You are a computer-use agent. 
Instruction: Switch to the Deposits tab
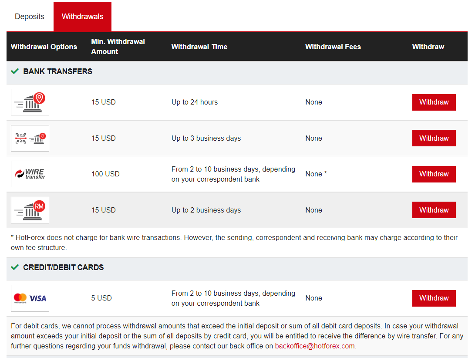pos(30,17)
